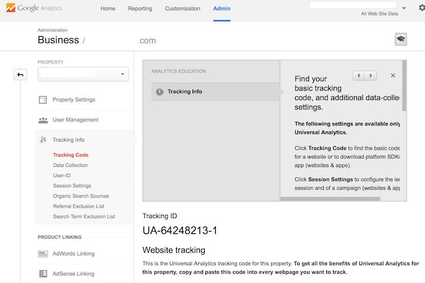The width and height of the screenshot is (425, 283).
Task: Open Session Settings link
Action: click(72, 186)
